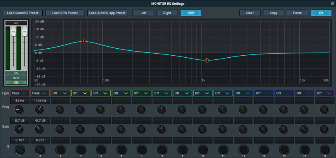Click the band 3 Freq knob
Screen dimensions: 336x158
point(59,109)
